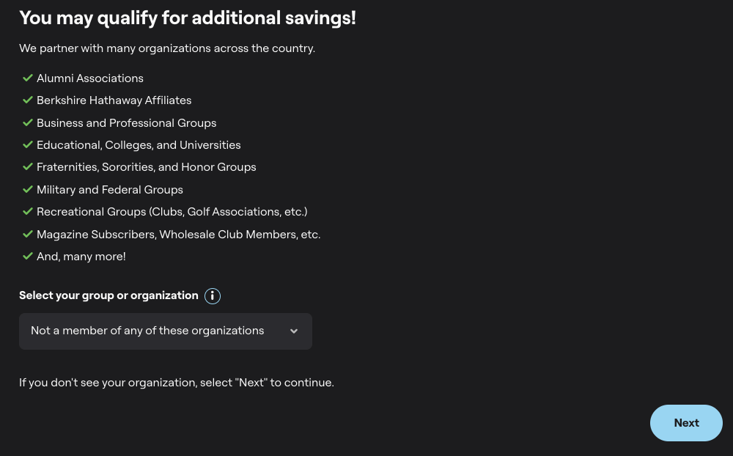
Task: Click checkmark next to Educational, Colleges, and Universities
Action: coord(28,144)
